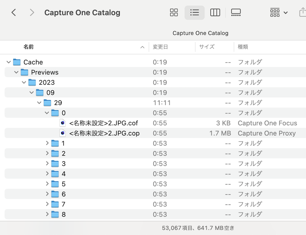Image resolution: width=306 pixels, height=235 pixels.
Task: Select the 29 folder icon
Action: click(47, 103)
